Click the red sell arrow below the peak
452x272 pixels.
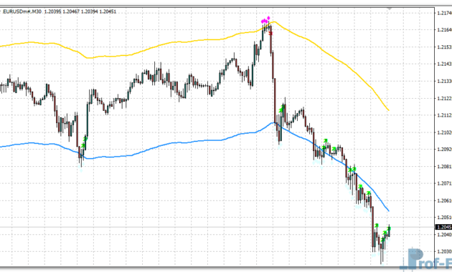coord(270,34)
